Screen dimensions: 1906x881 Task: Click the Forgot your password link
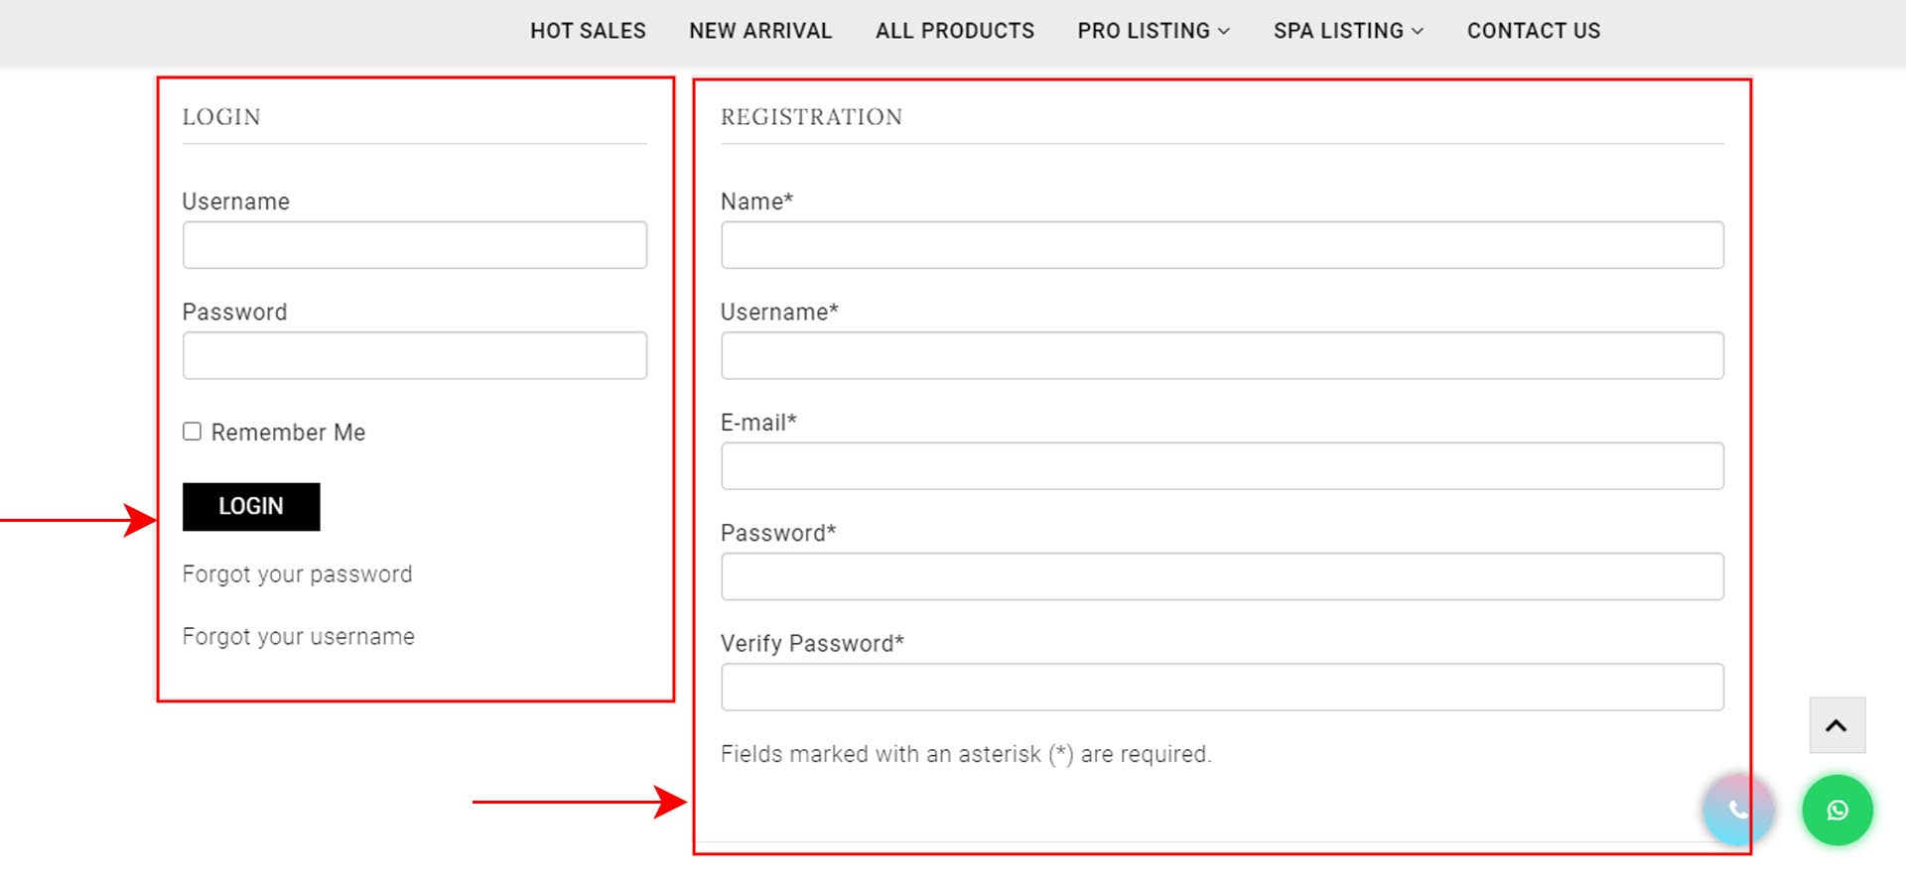point(297,574)
